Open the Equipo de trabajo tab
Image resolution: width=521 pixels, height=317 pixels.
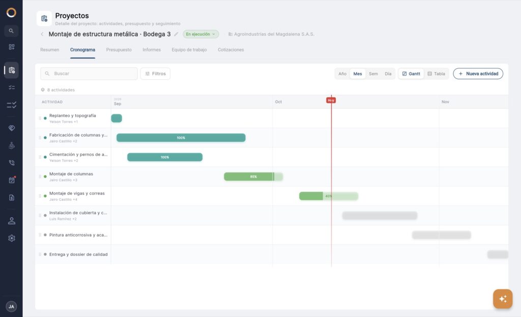point(189,49)
